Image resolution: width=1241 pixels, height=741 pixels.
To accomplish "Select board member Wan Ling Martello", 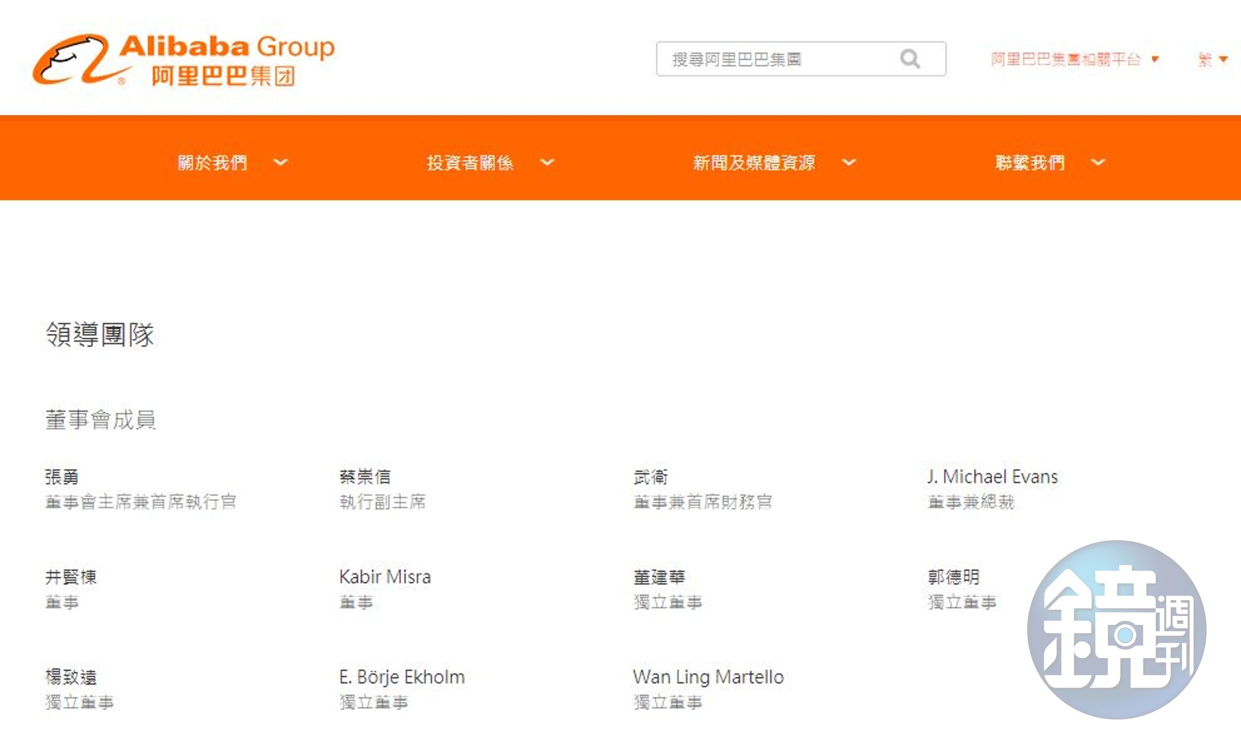I will [x=708, y=677].
